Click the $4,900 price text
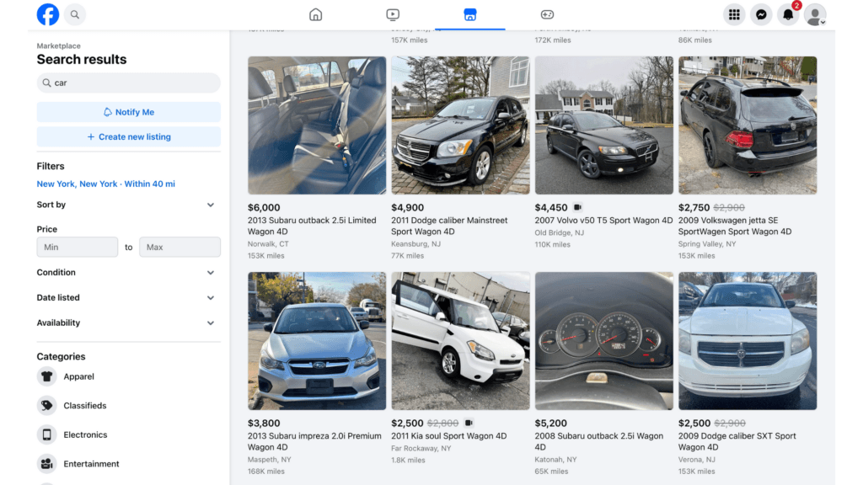The height and width of the screenshot is (485, 863). pos(407,208)
